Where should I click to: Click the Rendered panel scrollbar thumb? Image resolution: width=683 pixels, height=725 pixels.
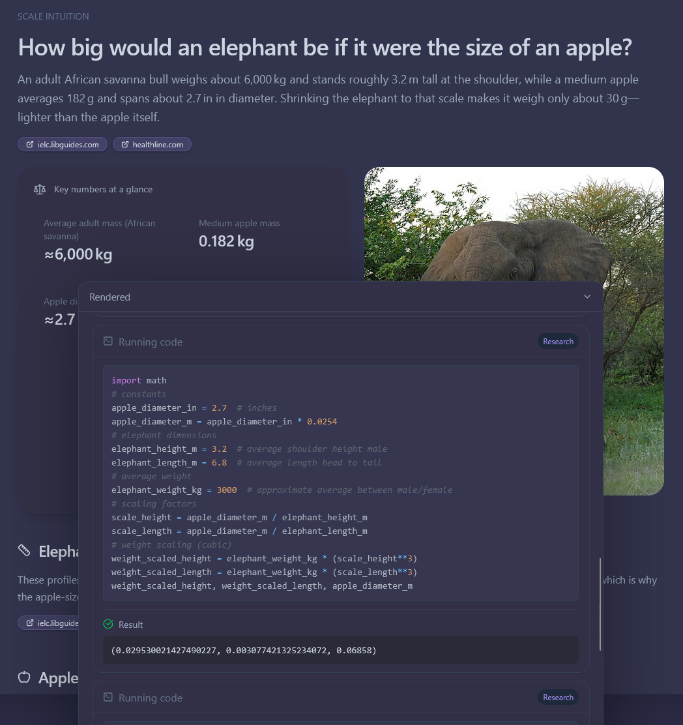pos(600,604)
